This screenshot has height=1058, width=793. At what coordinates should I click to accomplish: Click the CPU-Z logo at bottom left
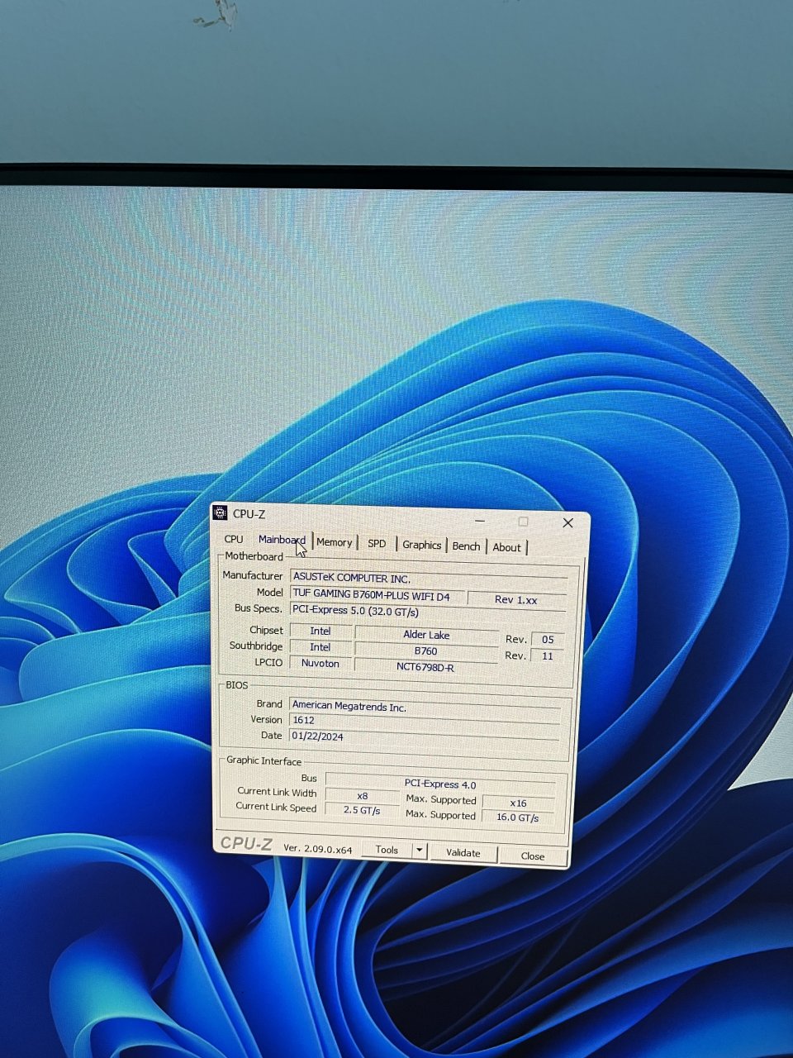tap(245, 844)
